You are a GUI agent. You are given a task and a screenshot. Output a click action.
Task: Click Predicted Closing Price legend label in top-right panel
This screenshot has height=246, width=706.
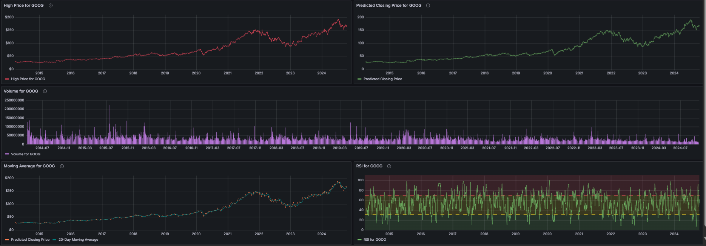[382, 79]
